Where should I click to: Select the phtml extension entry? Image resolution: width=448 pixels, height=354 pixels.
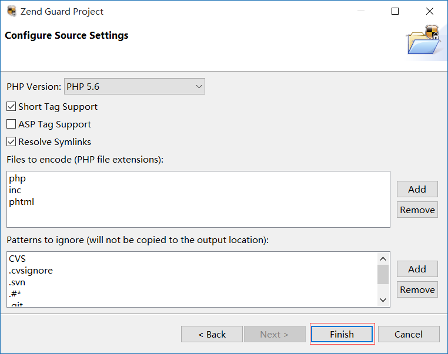tap(22, 202)
